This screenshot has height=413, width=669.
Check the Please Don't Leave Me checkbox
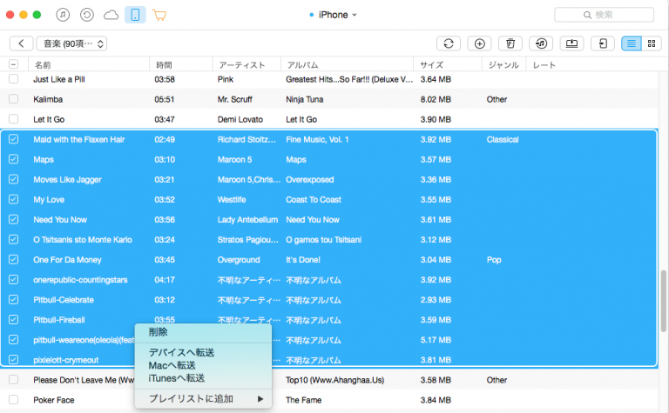coord(14,379)
